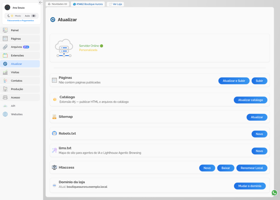Collapse sidebar with the back arrow
Viewport: 280px width, 200px height.
(x=41, y=2)
